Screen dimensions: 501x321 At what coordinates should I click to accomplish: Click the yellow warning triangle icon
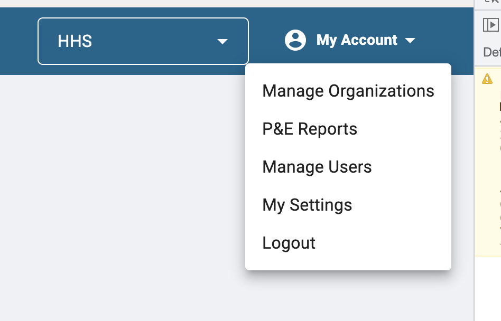tap(487, 79)
